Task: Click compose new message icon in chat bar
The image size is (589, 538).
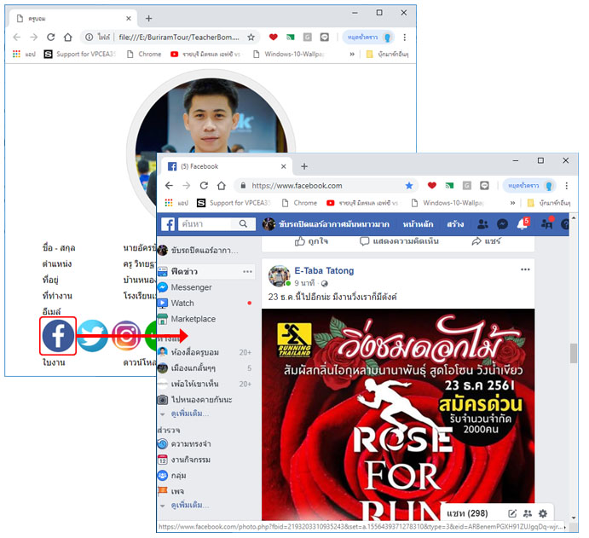Action: [512, 513]
